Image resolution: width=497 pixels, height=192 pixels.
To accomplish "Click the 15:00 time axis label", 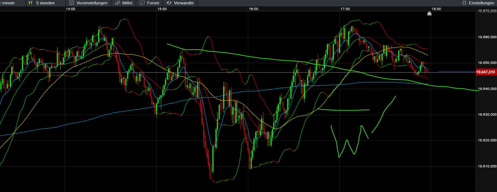I will tap(162, 9).
